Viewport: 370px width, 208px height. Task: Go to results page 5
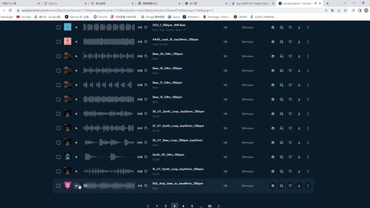pos(192,206)
